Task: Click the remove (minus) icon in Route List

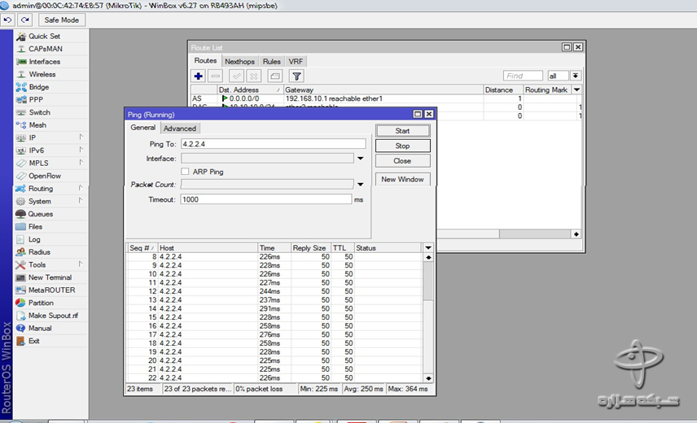Action: tap(216, 76)
